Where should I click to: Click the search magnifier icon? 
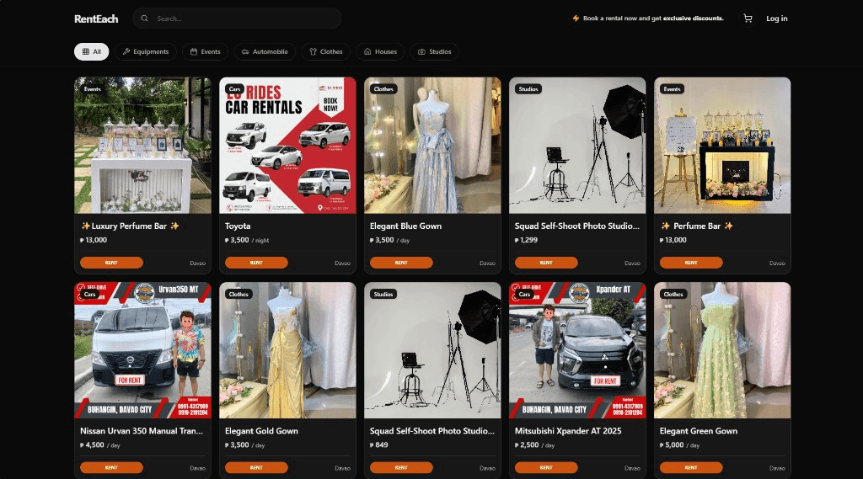144,19
